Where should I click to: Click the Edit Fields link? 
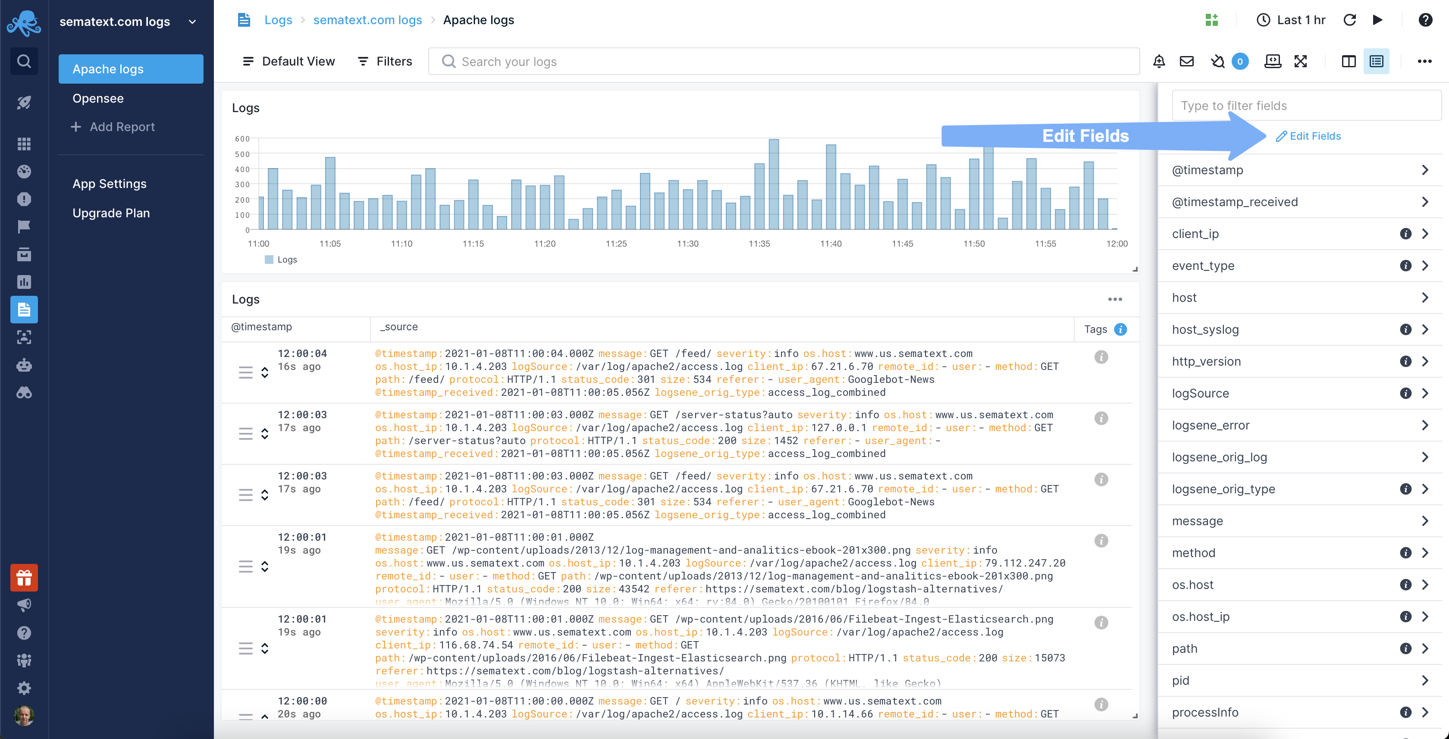pos(1308,136)
